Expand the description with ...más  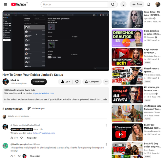[x=104, y=99]
